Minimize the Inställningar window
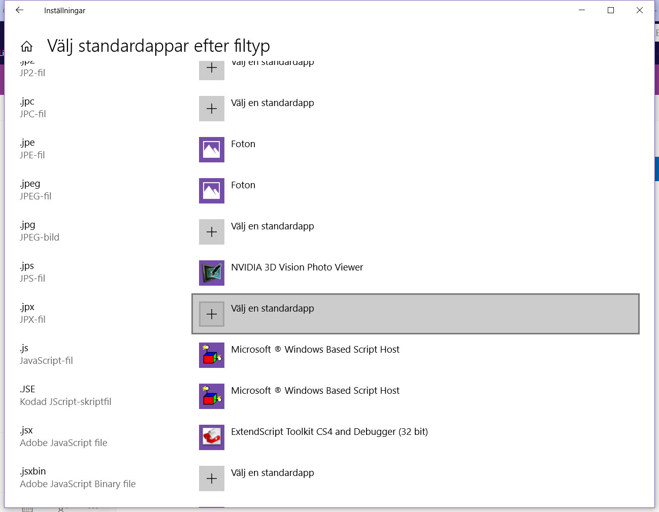 point(582,10)
